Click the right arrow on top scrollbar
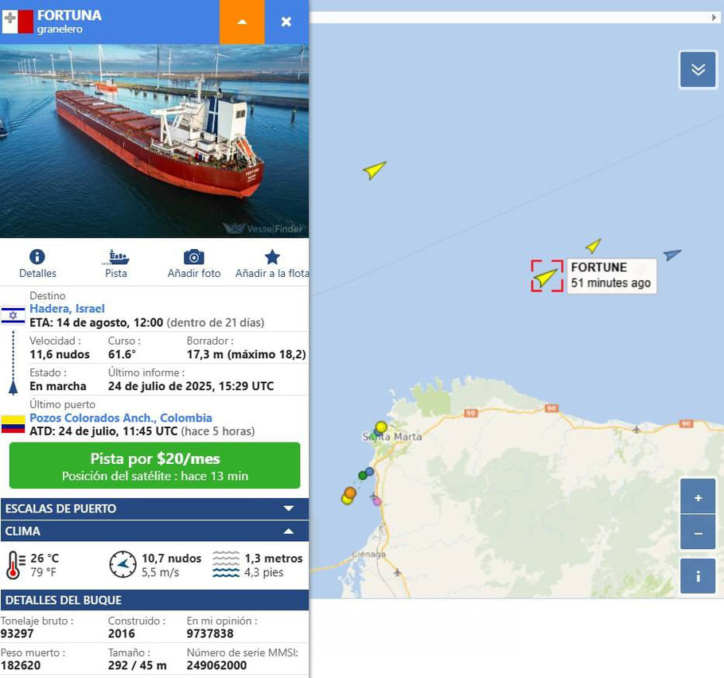Image resolution: width=724 pixels, height=678 pixels. tap(714, 18)
